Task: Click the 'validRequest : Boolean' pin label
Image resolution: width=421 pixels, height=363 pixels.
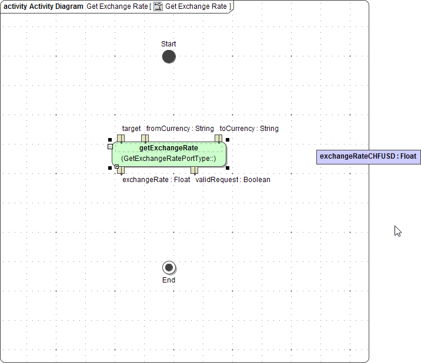Action: point(233,180)
